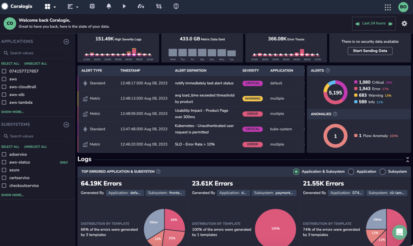Viewport: 413px width, 246px height.
Task: Check the 074157727657 application checkbox
Action: click(x=4, y=71)
